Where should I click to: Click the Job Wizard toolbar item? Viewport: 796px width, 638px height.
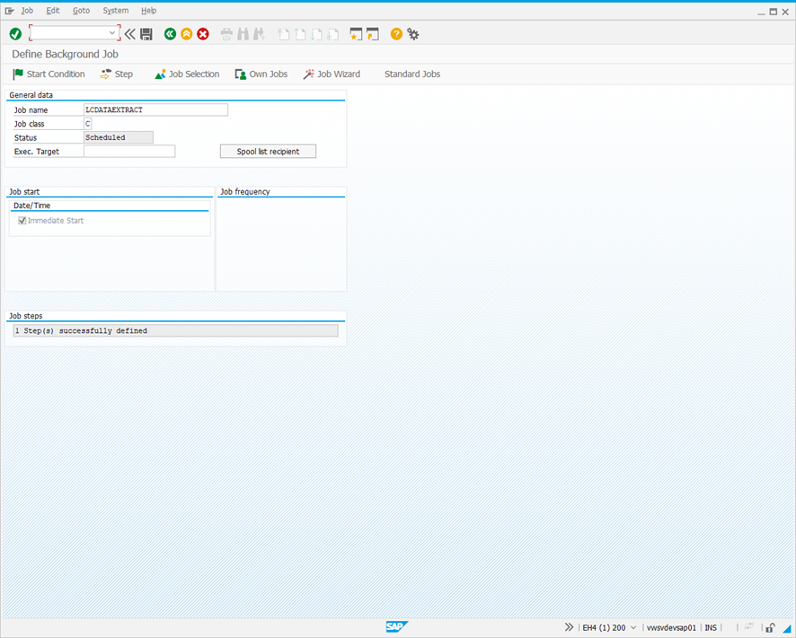point(332,74)
